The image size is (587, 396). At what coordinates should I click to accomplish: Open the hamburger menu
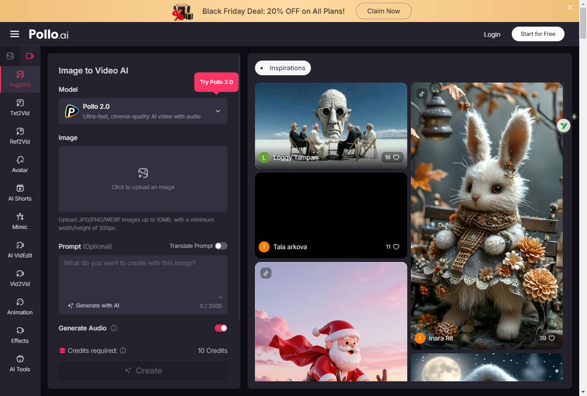point(15,34)
